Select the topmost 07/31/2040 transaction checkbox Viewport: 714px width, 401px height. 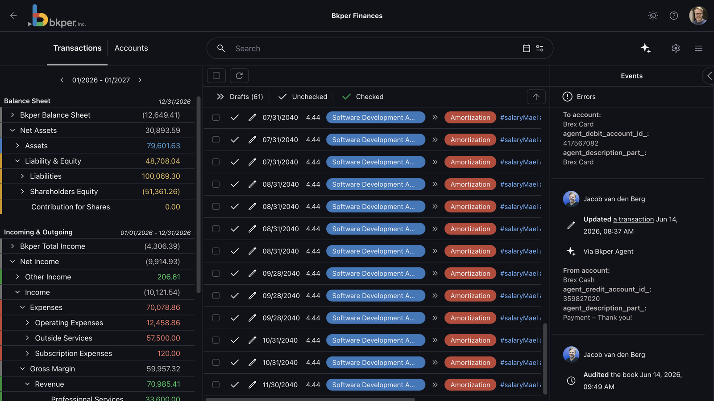(216, 117)
